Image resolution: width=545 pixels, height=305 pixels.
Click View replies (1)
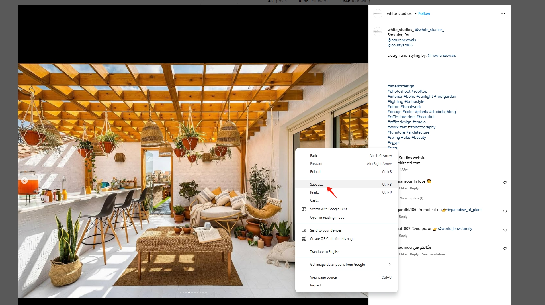(411, 198)
